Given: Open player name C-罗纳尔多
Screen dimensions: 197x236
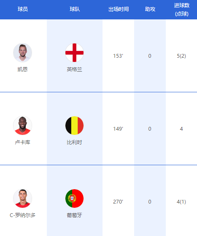Looking at the screenshot, I should (x=23, y=215).
